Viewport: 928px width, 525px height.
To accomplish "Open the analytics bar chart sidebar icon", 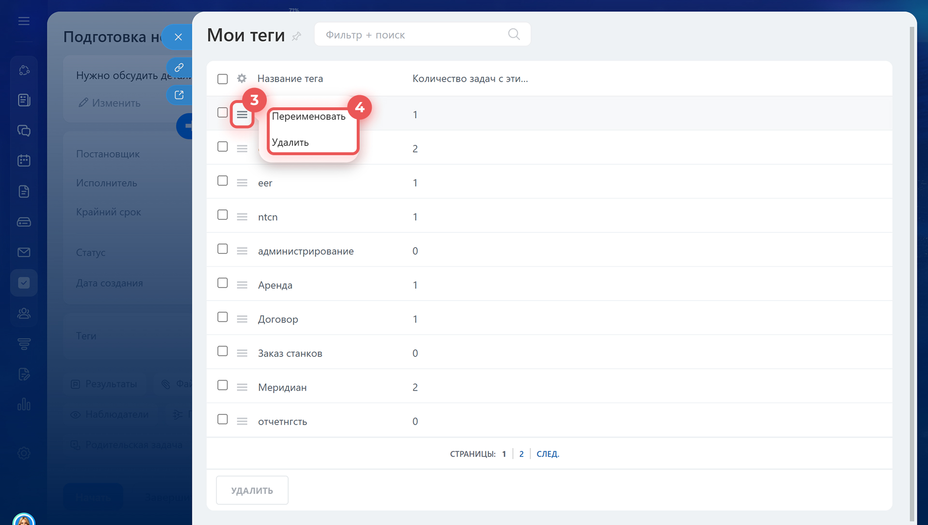I will [24, 404].
